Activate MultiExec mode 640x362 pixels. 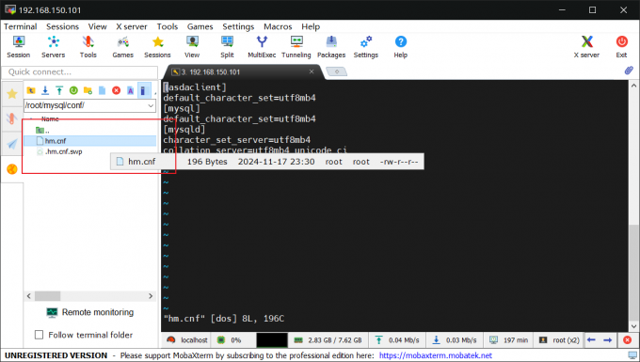coord(262,47)
